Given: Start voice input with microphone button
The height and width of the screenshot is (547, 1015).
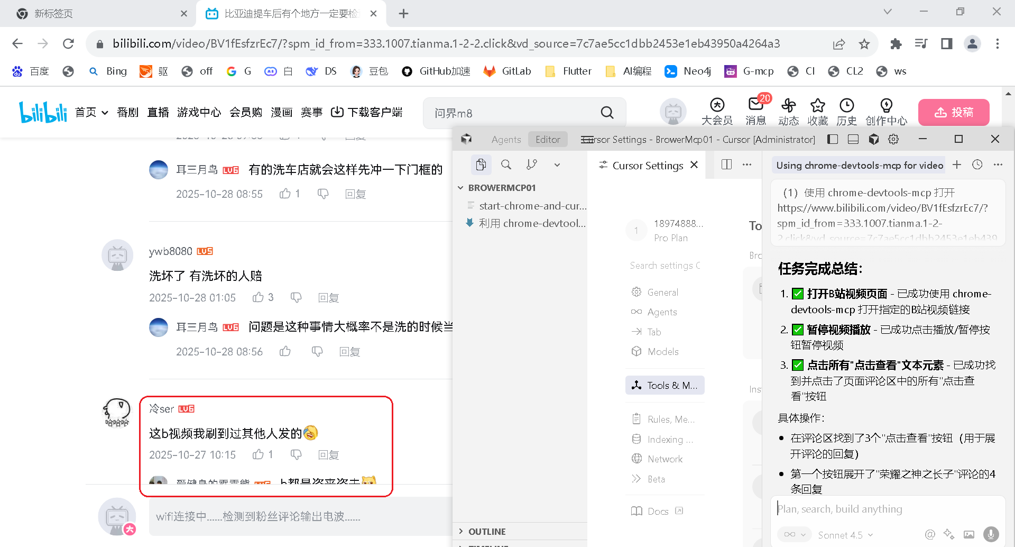Looking at the screenshot, I should 991,534.
